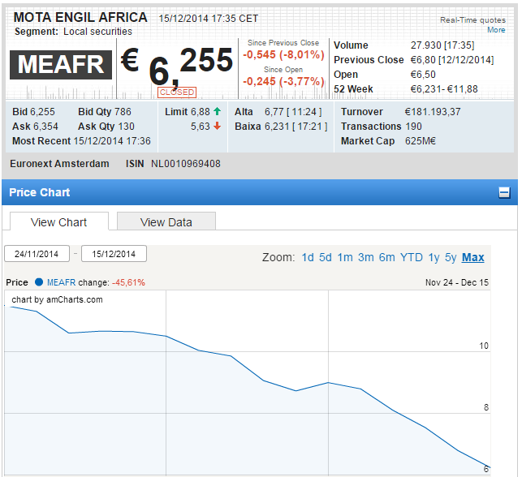This screenshot has height=477, width=522.
Task: Collapse the Price Chart panel
Action: pyautogui.click(x=504, y=192)
